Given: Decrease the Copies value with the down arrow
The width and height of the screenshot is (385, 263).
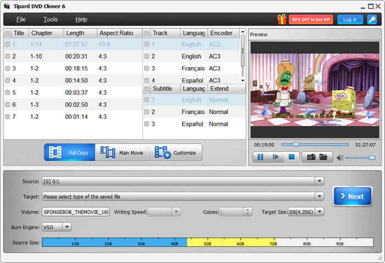Looking at the screenshot, I should pos(248,214).
